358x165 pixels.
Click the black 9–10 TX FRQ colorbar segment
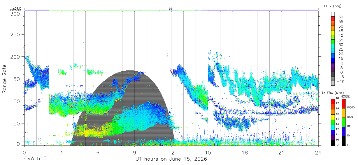tap(333, 143)
